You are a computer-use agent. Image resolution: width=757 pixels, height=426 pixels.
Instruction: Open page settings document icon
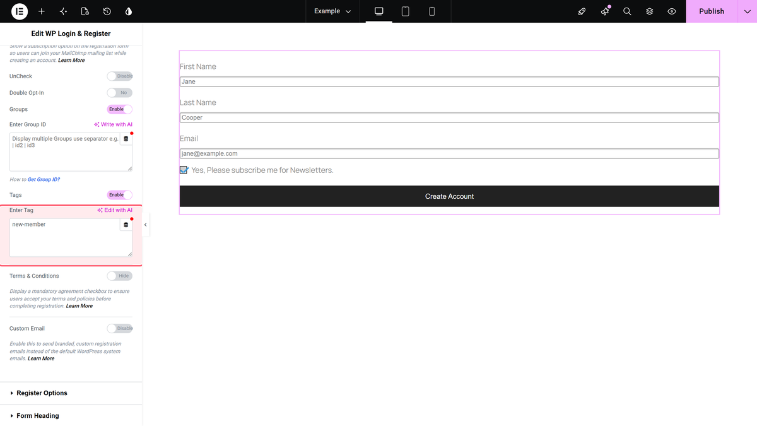pyautogui.click(x=85, y=11)
